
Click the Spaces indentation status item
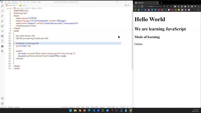72,107
